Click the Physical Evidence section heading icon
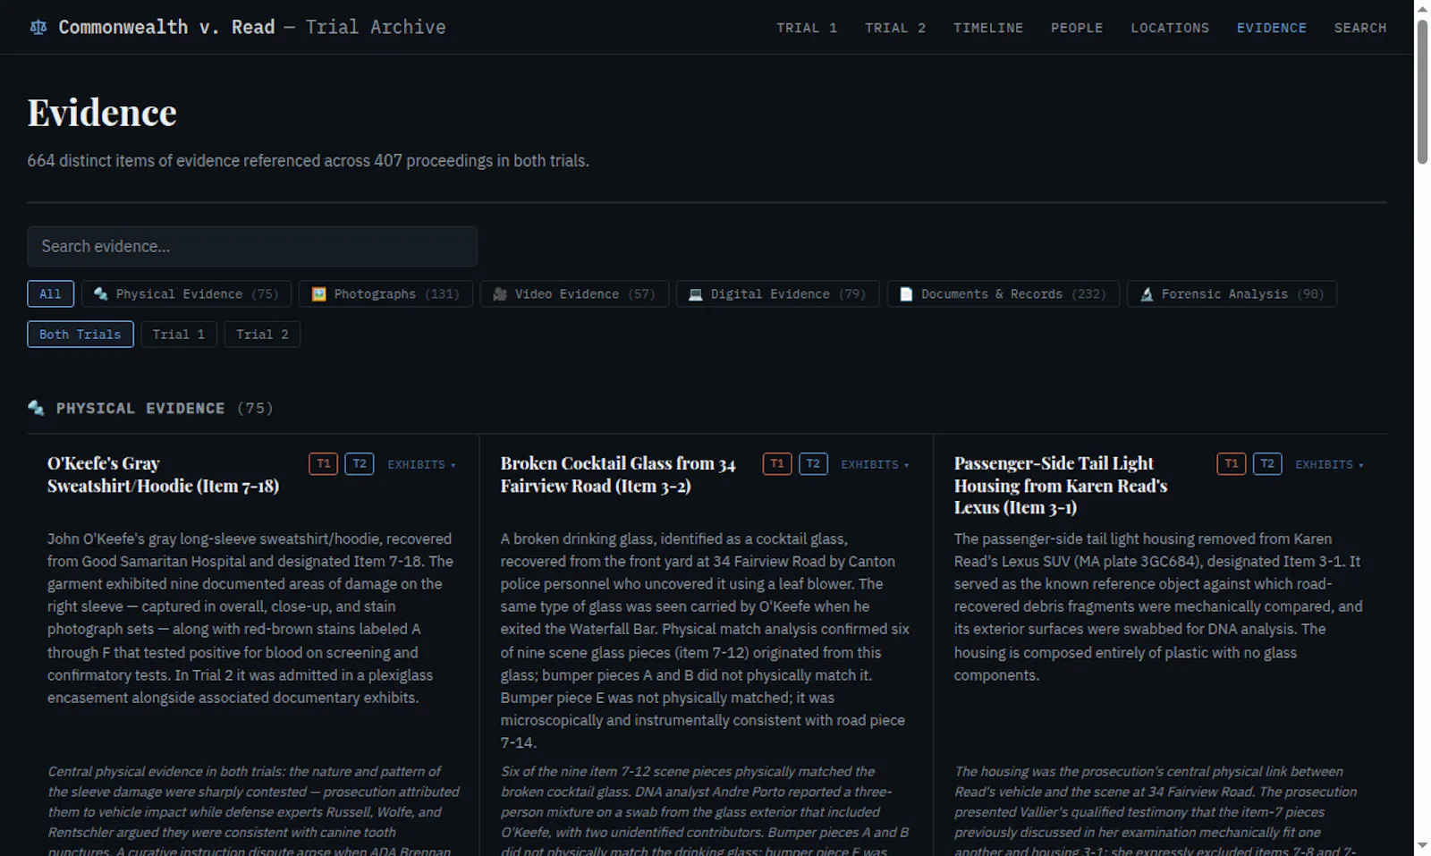This screenshot has width=1431, height=856. click(37, 408)
